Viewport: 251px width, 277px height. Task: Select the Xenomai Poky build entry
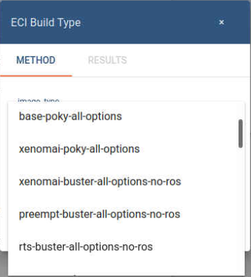(126, 149)
